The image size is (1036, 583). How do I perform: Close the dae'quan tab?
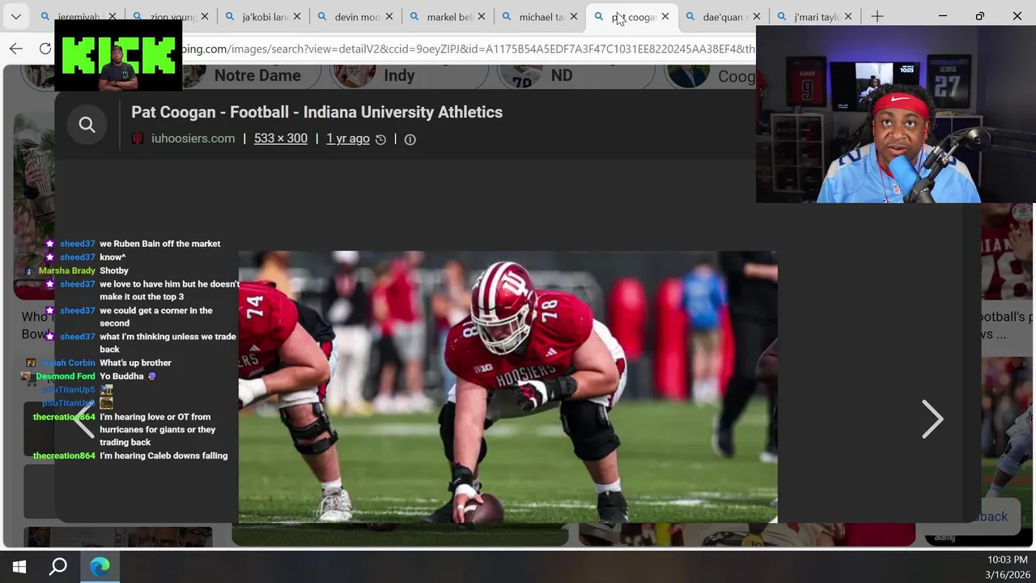coord(756,16)
